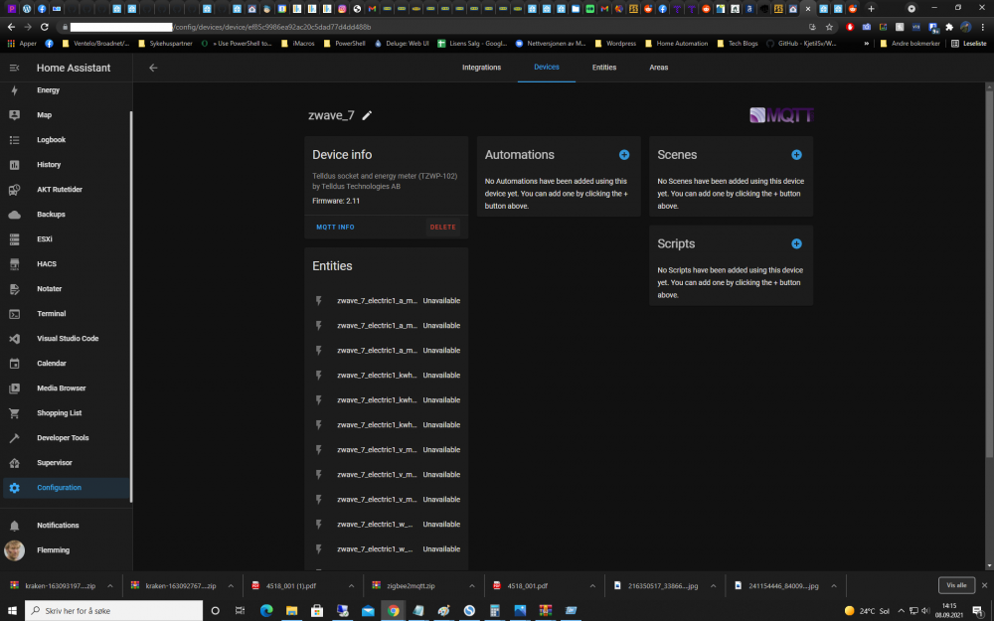Click the MQTT INFO button
Image resolution: width=994 pixels, height=621 pixels.
[335, 228]
